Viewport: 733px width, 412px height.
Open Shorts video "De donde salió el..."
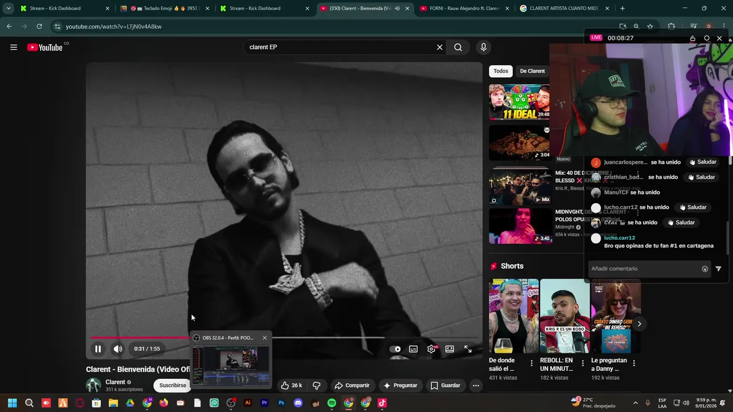click(514, 316)
